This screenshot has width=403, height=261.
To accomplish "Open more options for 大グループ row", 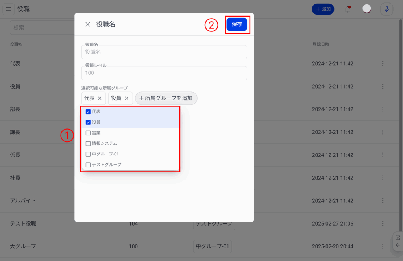I will (383, 246).
